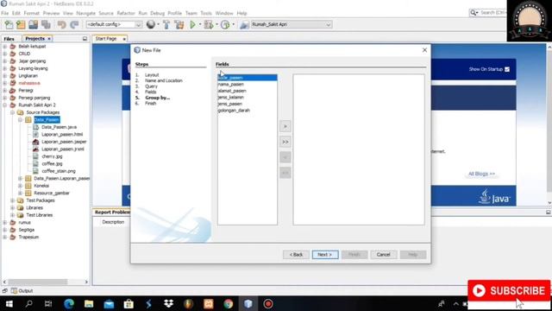The width and height of the screenshot is (552, 311).
Task: Click the Windows Start button
Action: pyautogui.click(x=9, y=303)
